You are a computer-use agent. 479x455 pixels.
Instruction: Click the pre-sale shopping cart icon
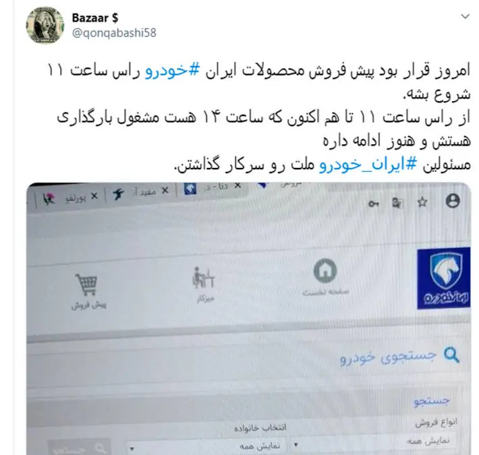(x=87, y=284)
